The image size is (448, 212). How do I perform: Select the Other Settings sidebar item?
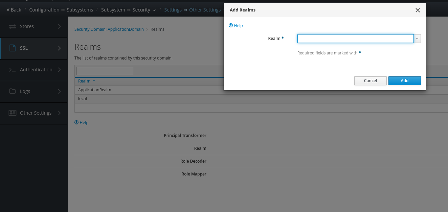[36, 113]
